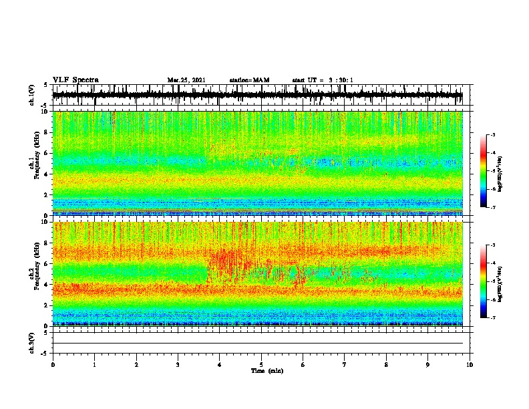This screenshot has width=529, height=409.
Task: Click time axis tick label "2"
Action: click(x=136, y=365)
